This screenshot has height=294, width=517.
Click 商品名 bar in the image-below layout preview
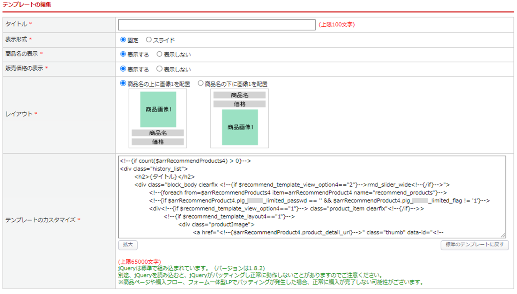pos(239,95)
